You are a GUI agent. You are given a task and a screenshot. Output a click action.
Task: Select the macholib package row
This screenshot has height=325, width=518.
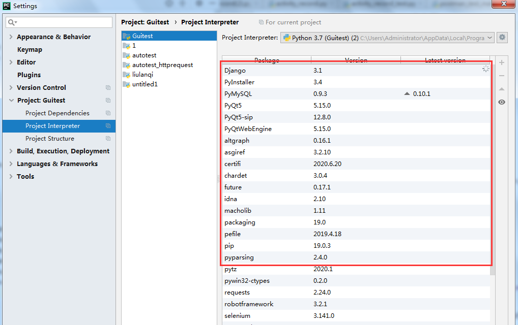click(356, 211)
